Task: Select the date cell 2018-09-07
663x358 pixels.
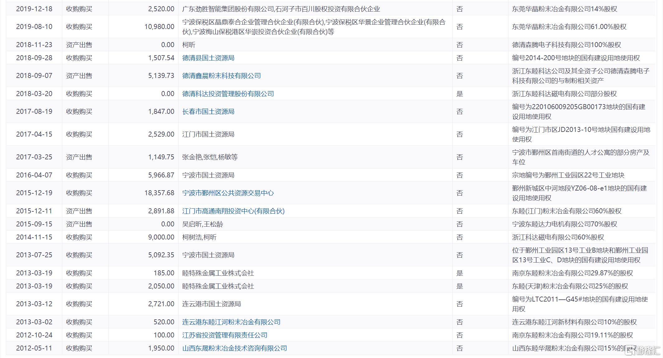Action: pyautogui.click(x=34, y=75)
